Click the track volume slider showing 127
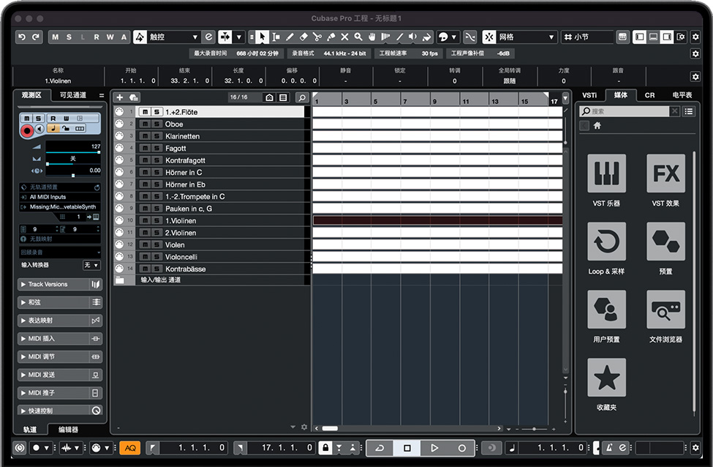713x467 pixels. pyautogui.click(x=73, y=152)
